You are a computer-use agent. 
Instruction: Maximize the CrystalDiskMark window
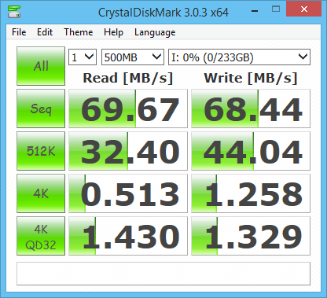point(276,9)
